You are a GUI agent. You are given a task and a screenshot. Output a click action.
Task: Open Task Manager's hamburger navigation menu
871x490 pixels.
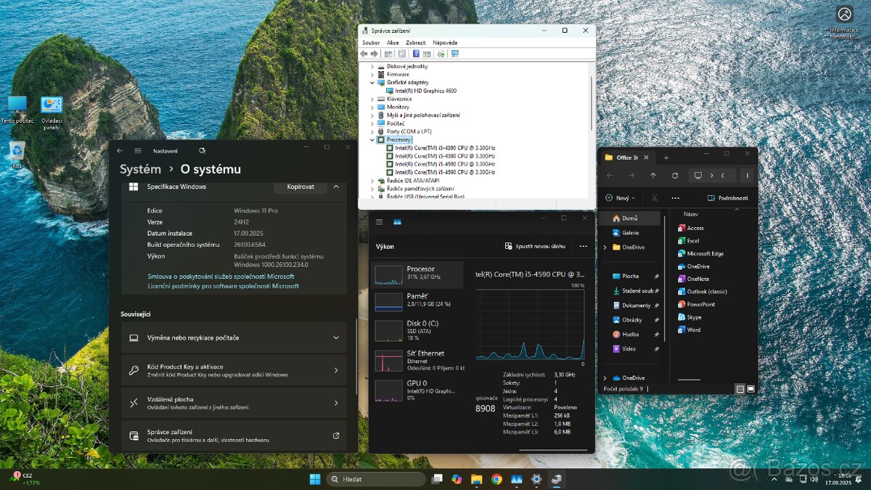[379, 221]
